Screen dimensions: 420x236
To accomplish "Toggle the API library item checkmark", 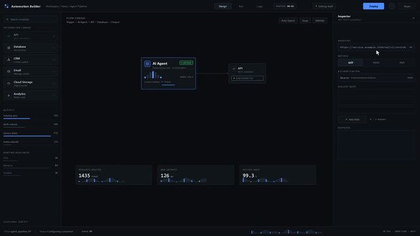I will 54,36.
